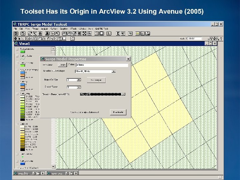Select the magnifier Zoom In tool
The image size is (240, 180).
(32, 39)
